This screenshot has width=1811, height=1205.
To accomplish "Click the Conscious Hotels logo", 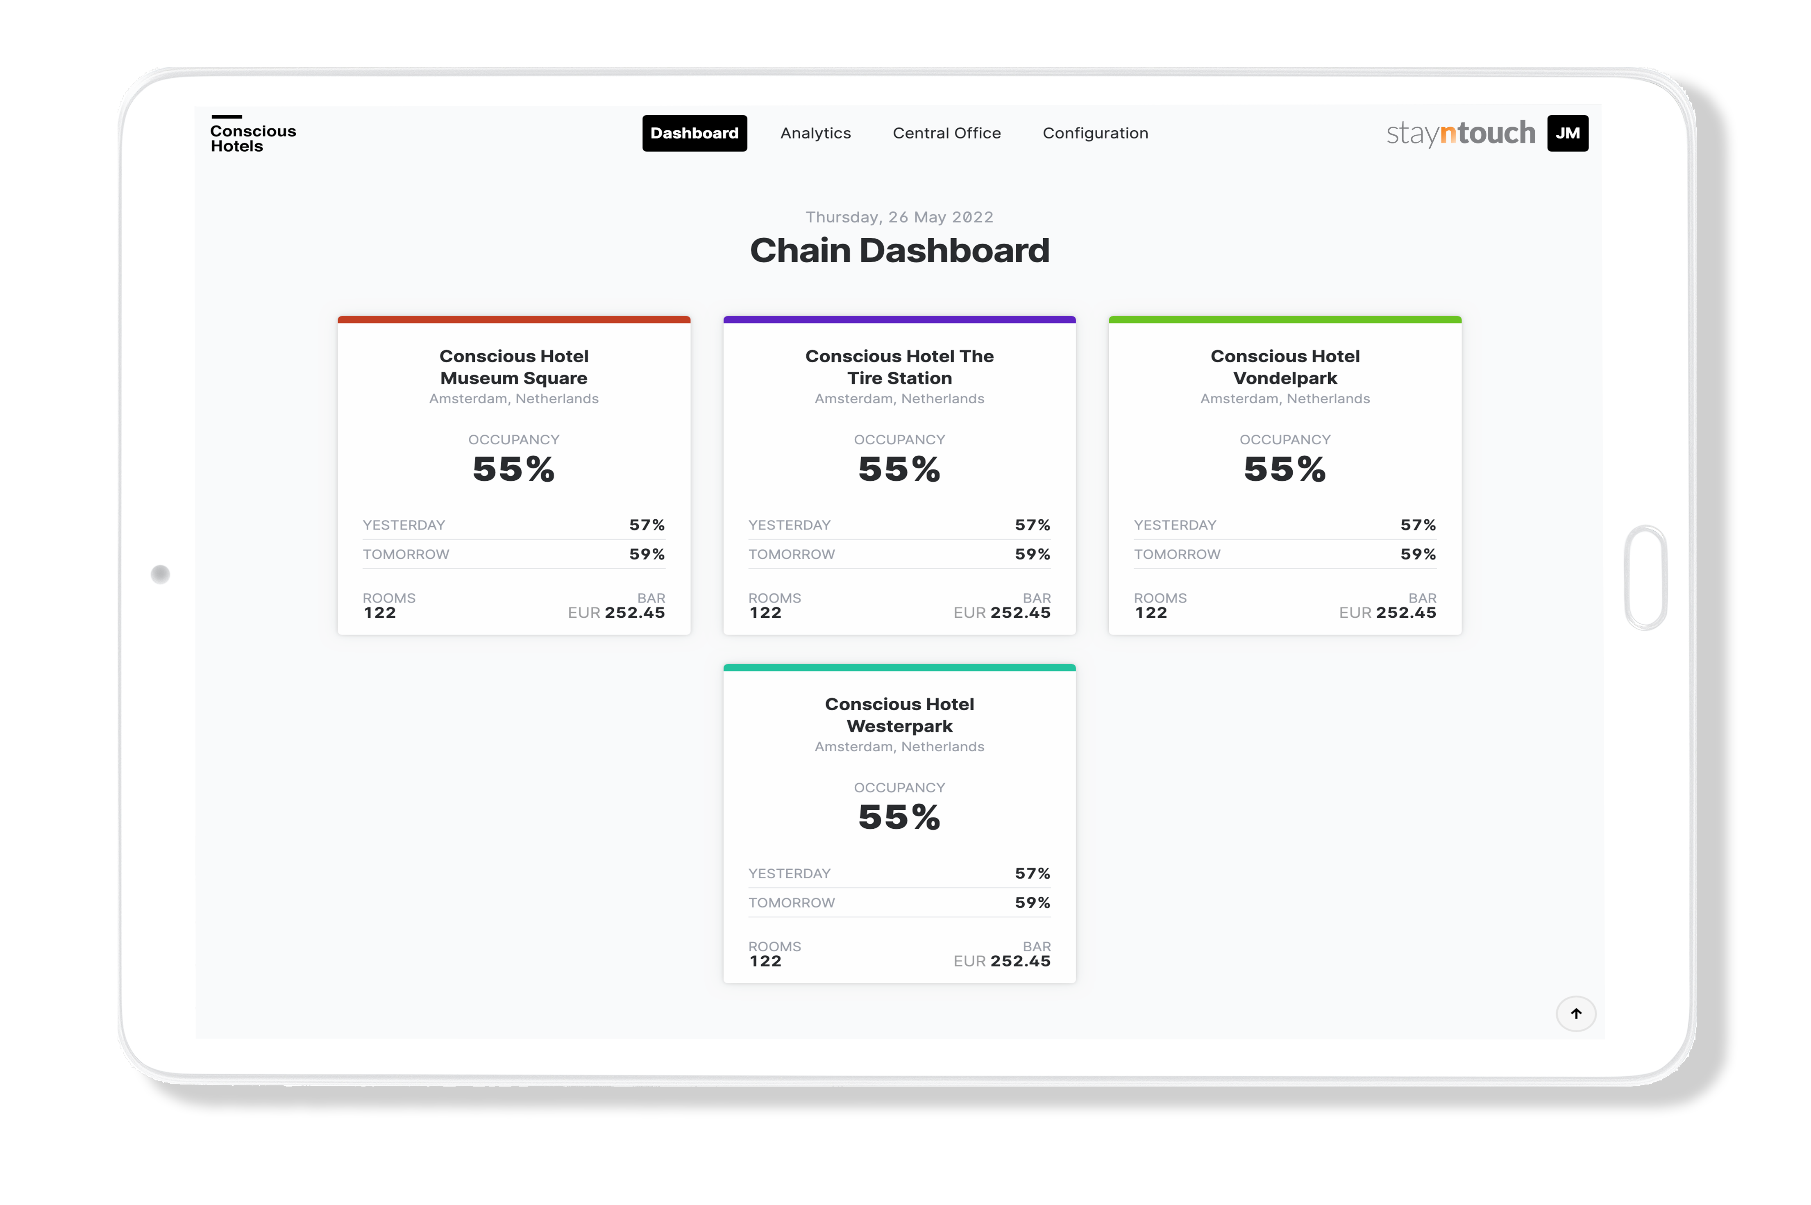I will click(x=253, y=134).
